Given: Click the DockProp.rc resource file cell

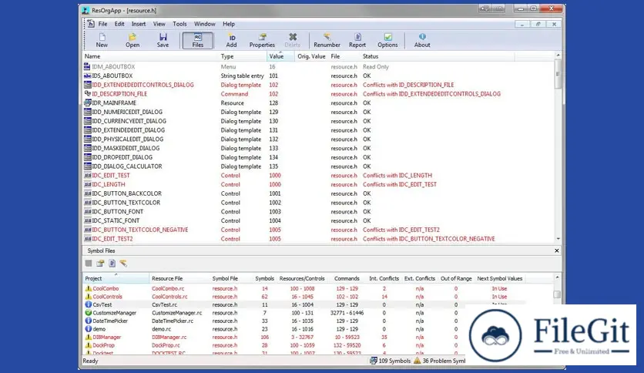Looking at the screenshot, I should click(166, 345).
